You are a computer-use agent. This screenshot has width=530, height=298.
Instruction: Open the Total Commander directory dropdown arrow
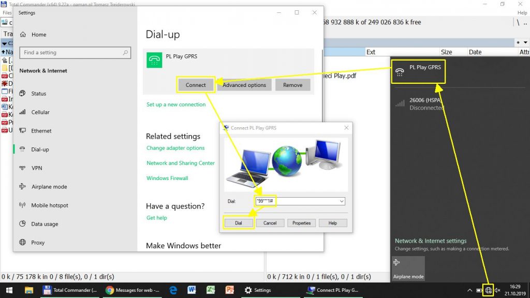coord(525,42)
